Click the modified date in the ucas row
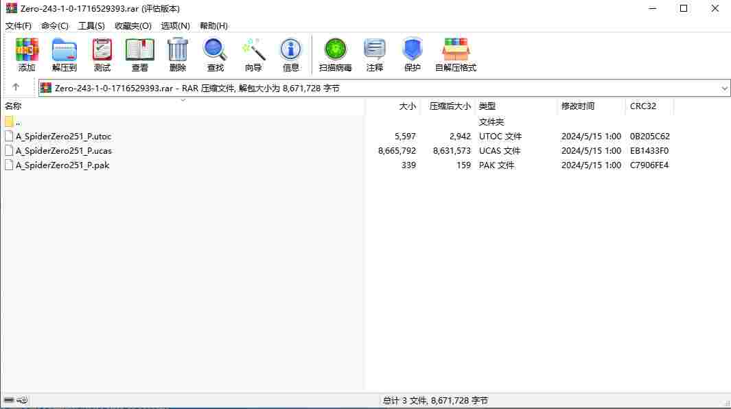 [591, 151]
